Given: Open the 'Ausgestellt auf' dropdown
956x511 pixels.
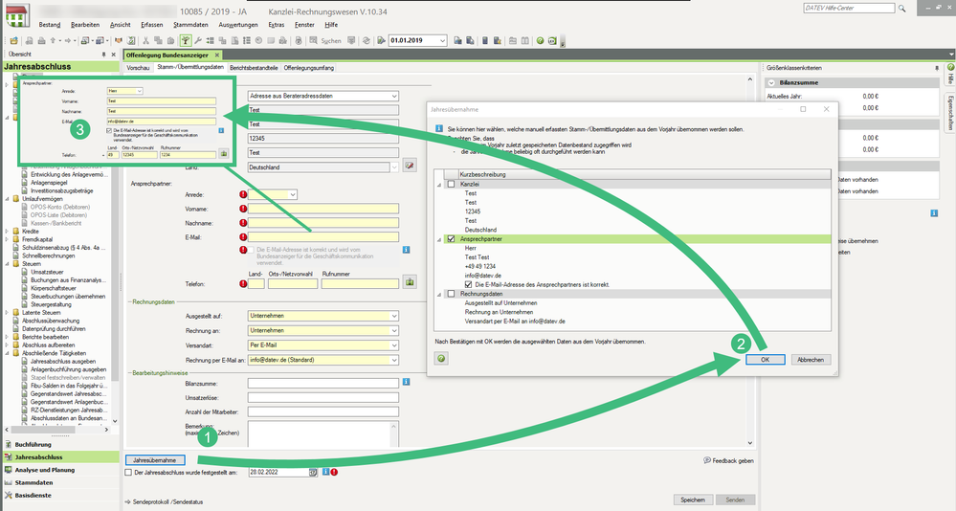Looking at the screenshot, I should [x=394, y=316].
